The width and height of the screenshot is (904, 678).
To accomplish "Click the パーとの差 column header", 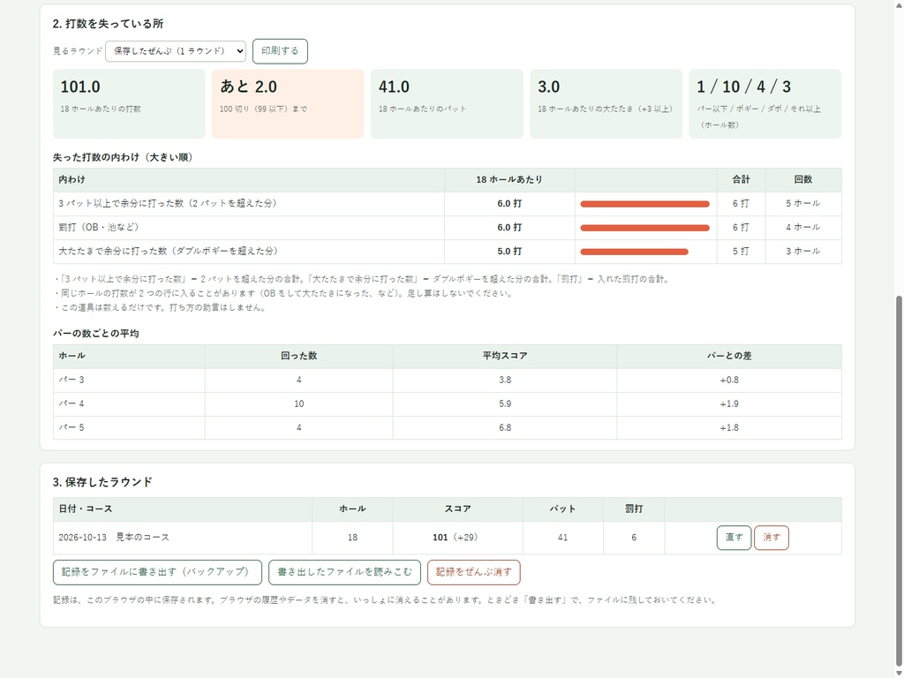I will (729, 357).
